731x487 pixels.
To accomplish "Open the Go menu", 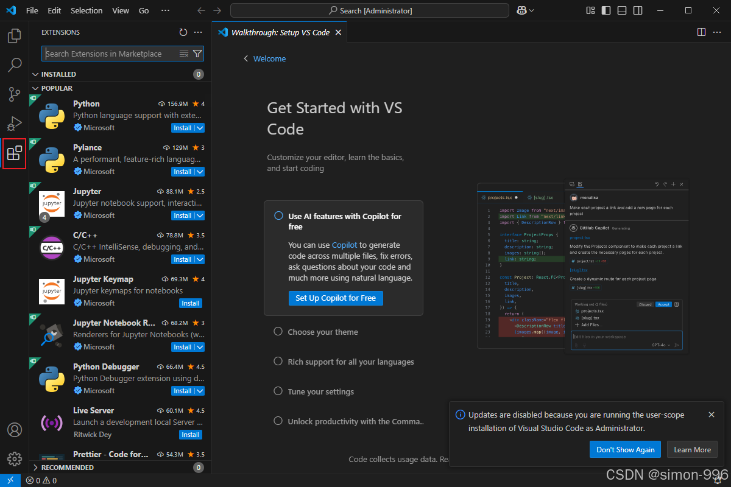I will coord(144,10).
